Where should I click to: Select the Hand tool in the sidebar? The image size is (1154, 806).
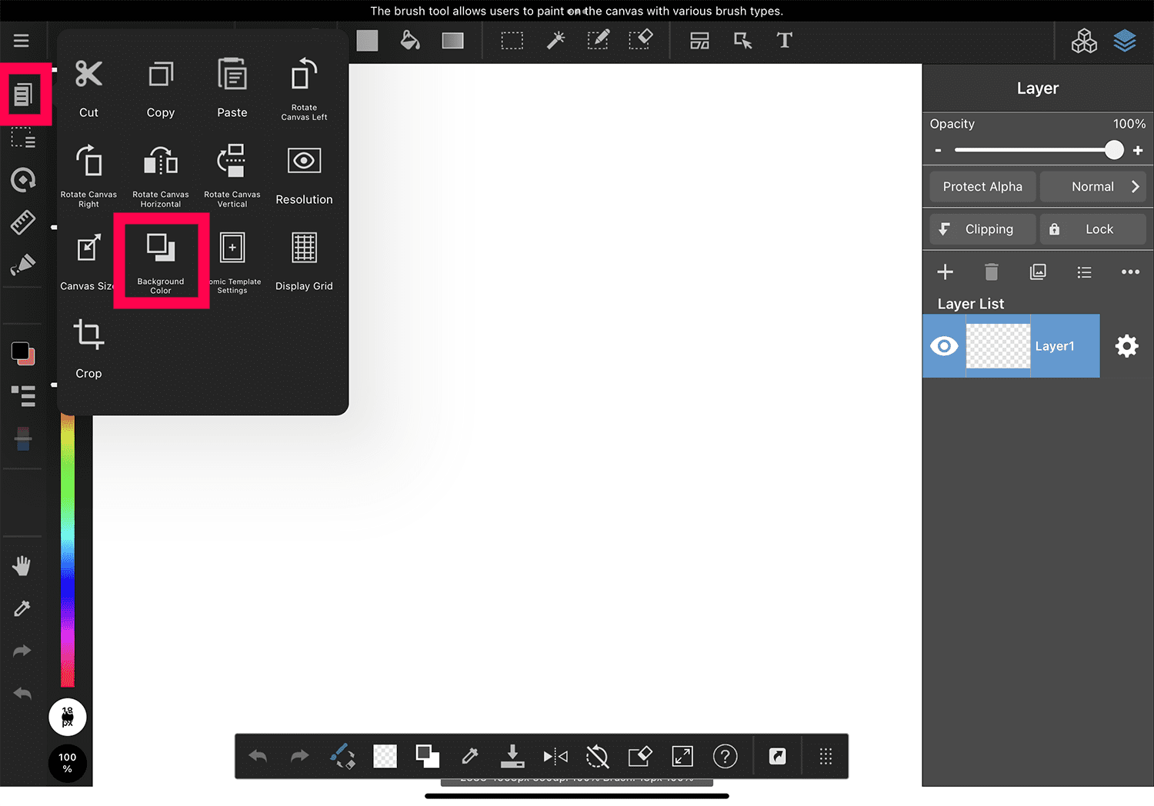point(22,566)
